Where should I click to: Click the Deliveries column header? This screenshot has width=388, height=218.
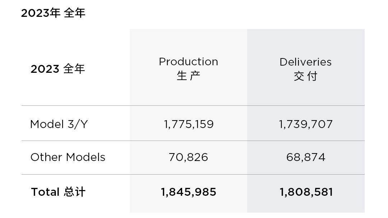[306, 62]
